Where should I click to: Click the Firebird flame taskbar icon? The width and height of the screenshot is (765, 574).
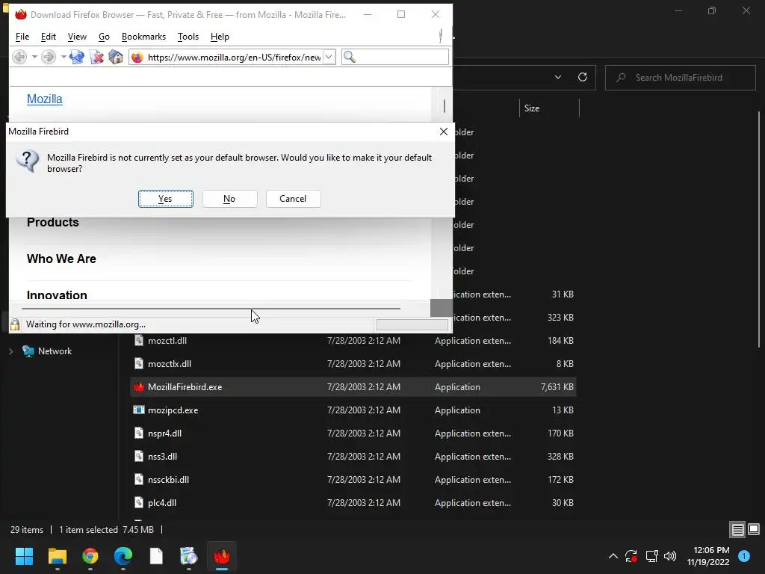coord(221,556)
